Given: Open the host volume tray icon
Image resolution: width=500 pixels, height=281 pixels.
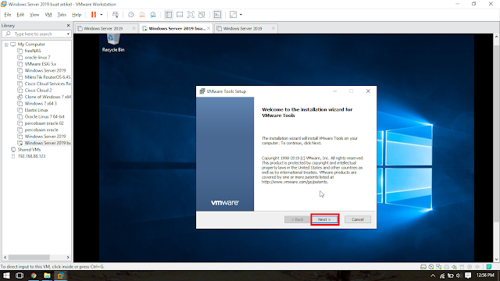Looking at the screenshot, I should coord(459,276).
